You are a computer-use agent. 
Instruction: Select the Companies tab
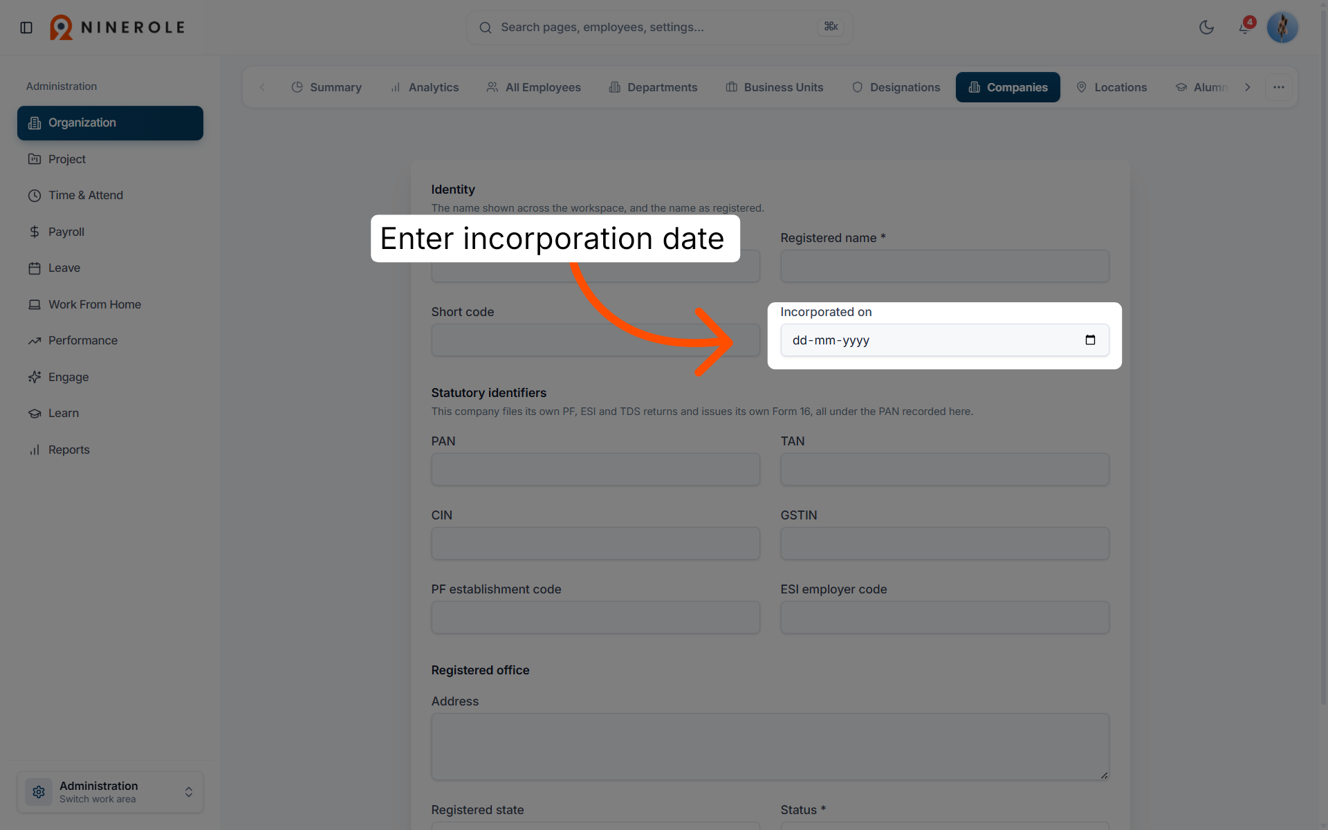(x=1008, y=87)
